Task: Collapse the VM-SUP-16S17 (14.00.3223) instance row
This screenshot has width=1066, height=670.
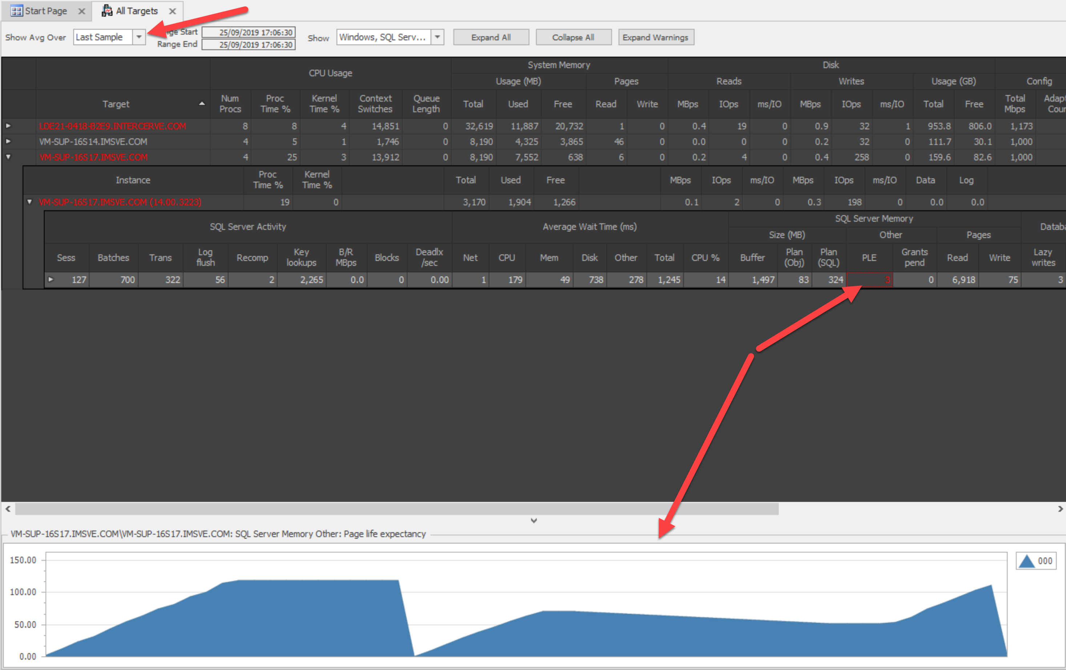Action: pos(30,202)
